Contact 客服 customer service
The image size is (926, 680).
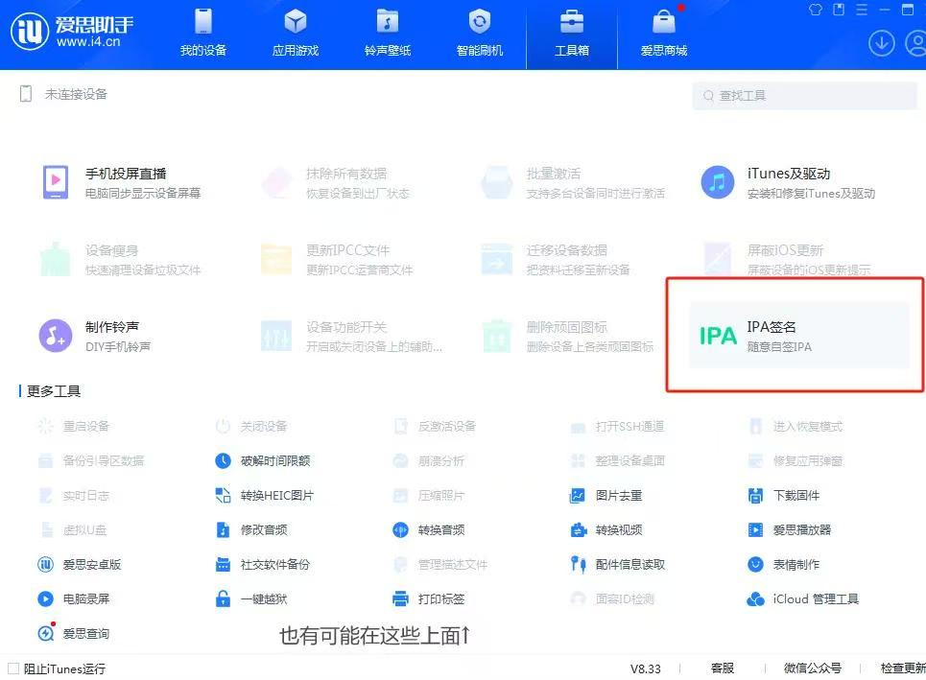tap(721, 668)
